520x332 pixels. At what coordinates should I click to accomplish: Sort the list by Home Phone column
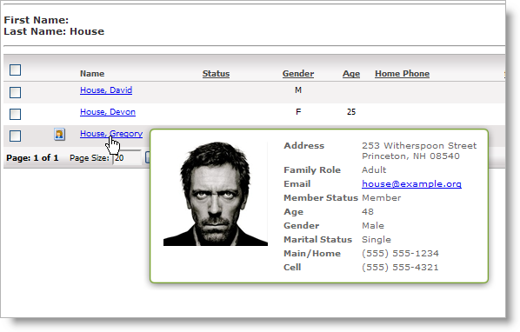tap(403, 74)
